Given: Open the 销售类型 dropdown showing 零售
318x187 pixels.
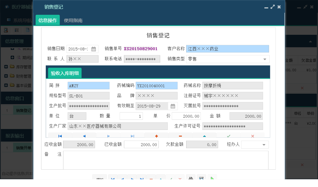Looking at the screenshot, I should coord(264,59).
